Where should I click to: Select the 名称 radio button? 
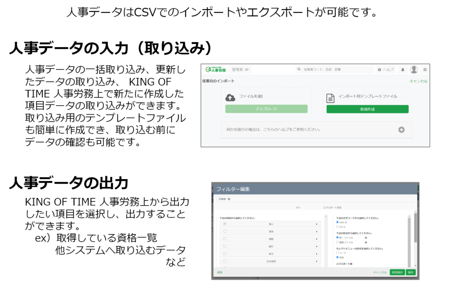point(337,257)
